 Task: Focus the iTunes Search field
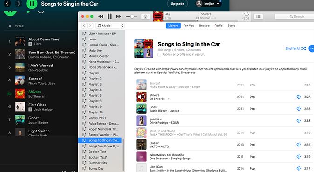pos(294,16)
